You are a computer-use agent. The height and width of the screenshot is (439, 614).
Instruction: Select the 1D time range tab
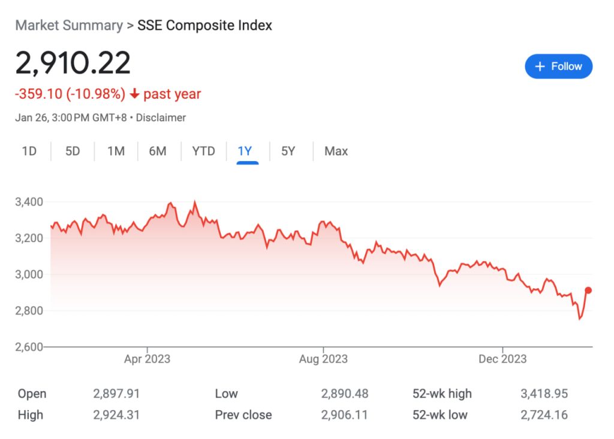[29, 151]
